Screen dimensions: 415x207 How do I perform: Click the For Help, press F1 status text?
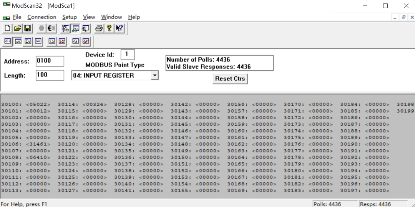pos(24,204)
